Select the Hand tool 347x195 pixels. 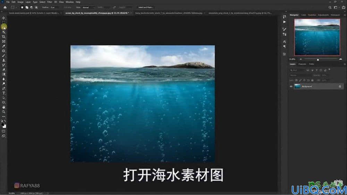(x=3, y=107)
